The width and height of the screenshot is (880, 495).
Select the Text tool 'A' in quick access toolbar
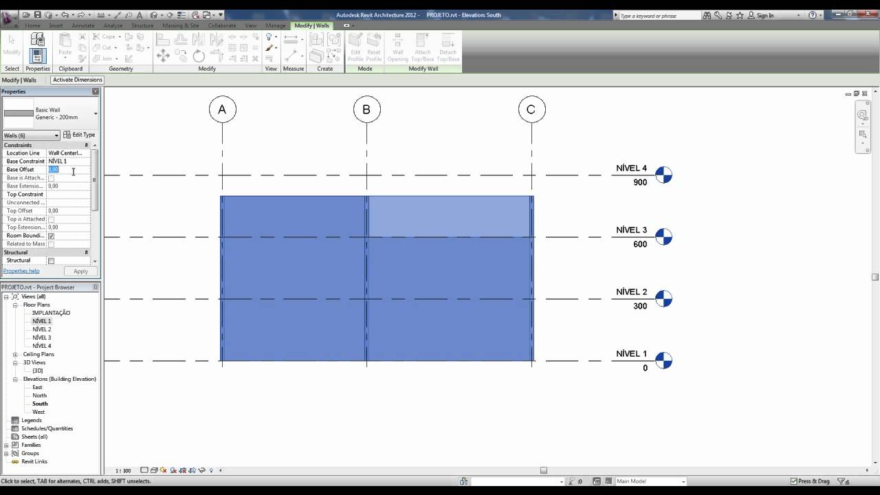click(x=140, y=14)
